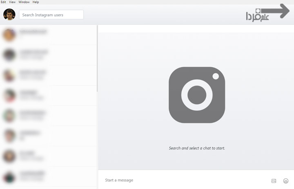Open the emoji picker smiley icon
Screen dimensions: 294x189
coord(286,180)
